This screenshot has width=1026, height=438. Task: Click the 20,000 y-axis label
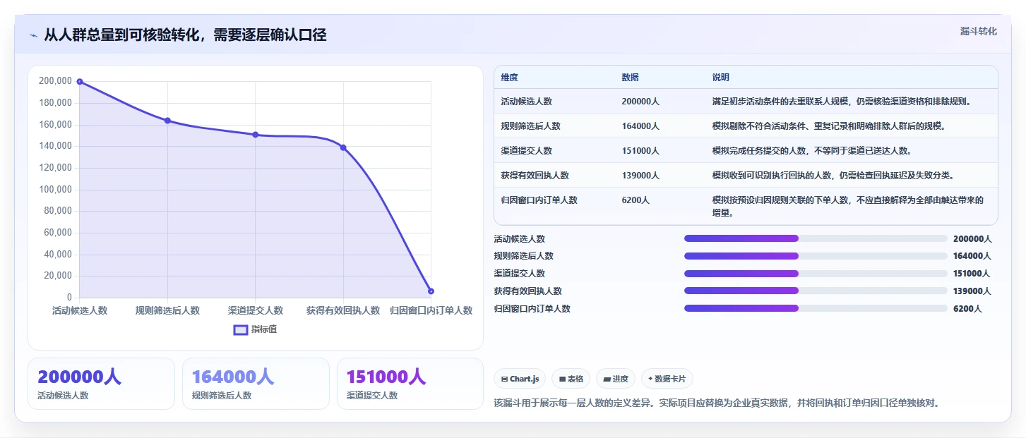click(x=58, y=276)
